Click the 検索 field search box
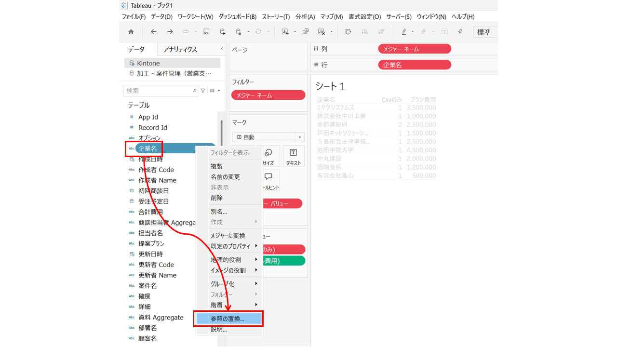Image resolution: width=617 pixels, height=347 pixels. coord(161,91)
